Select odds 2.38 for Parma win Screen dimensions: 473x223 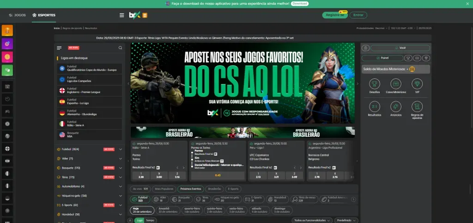[141, 176]
